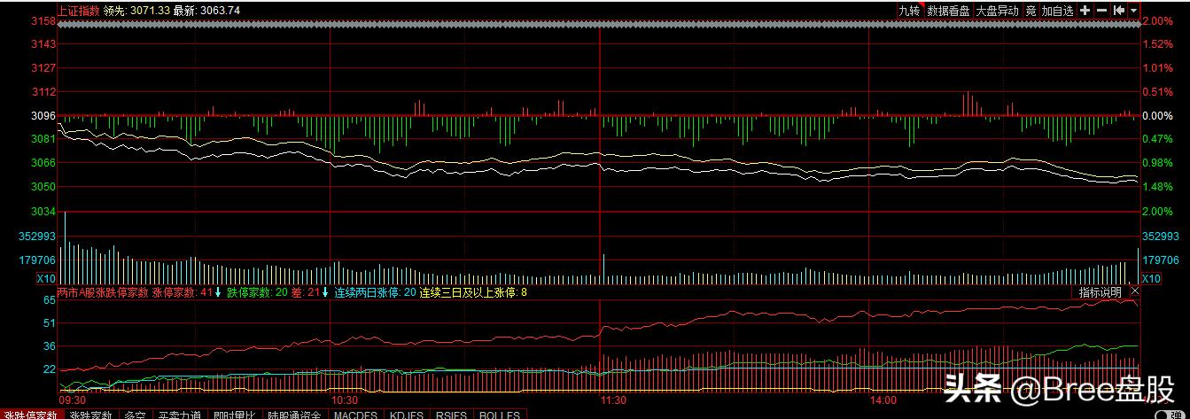This screenshot has width=1190, height=419.
Task: Click the plus zoom-in icon
Action: coord(1085,11)
